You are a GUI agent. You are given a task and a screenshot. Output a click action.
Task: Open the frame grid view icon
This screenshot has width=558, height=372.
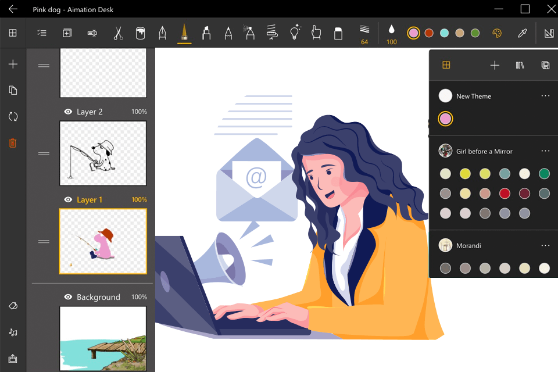click(x=13, y=33)
